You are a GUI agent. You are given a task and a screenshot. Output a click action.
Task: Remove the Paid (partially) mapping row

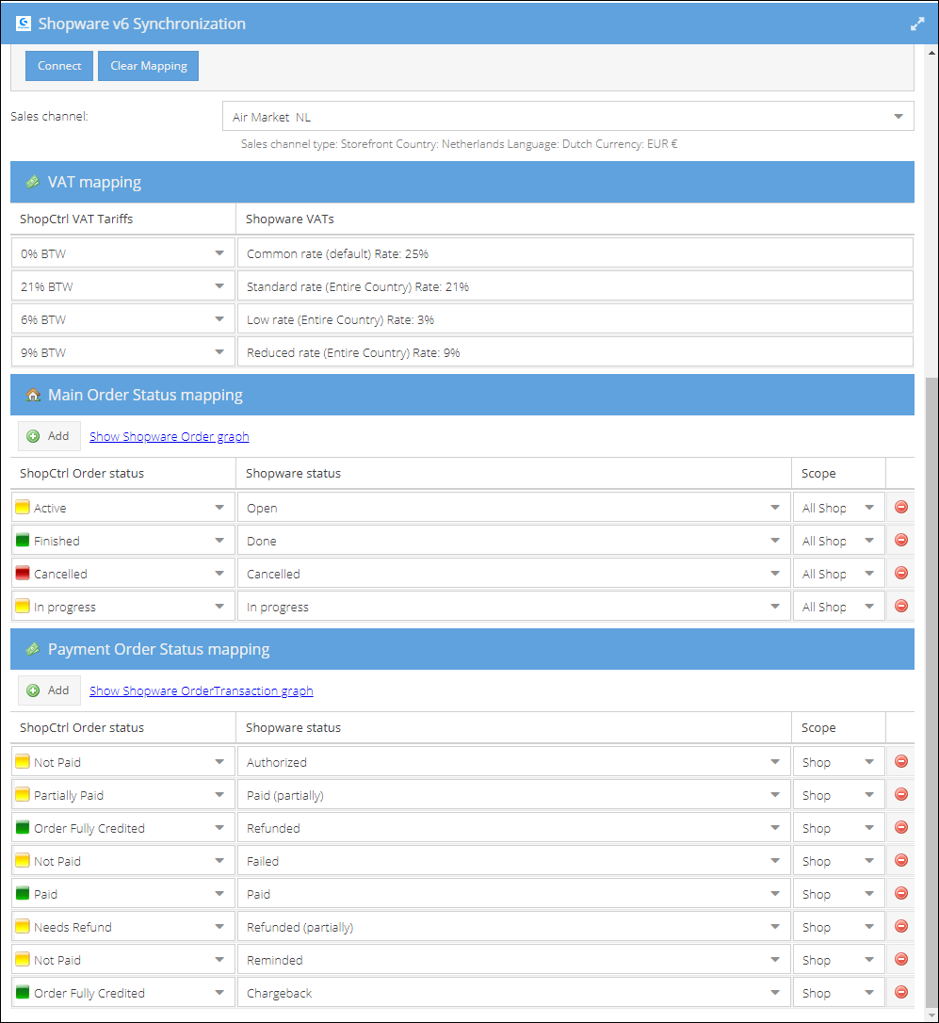[x=900, y=795]
